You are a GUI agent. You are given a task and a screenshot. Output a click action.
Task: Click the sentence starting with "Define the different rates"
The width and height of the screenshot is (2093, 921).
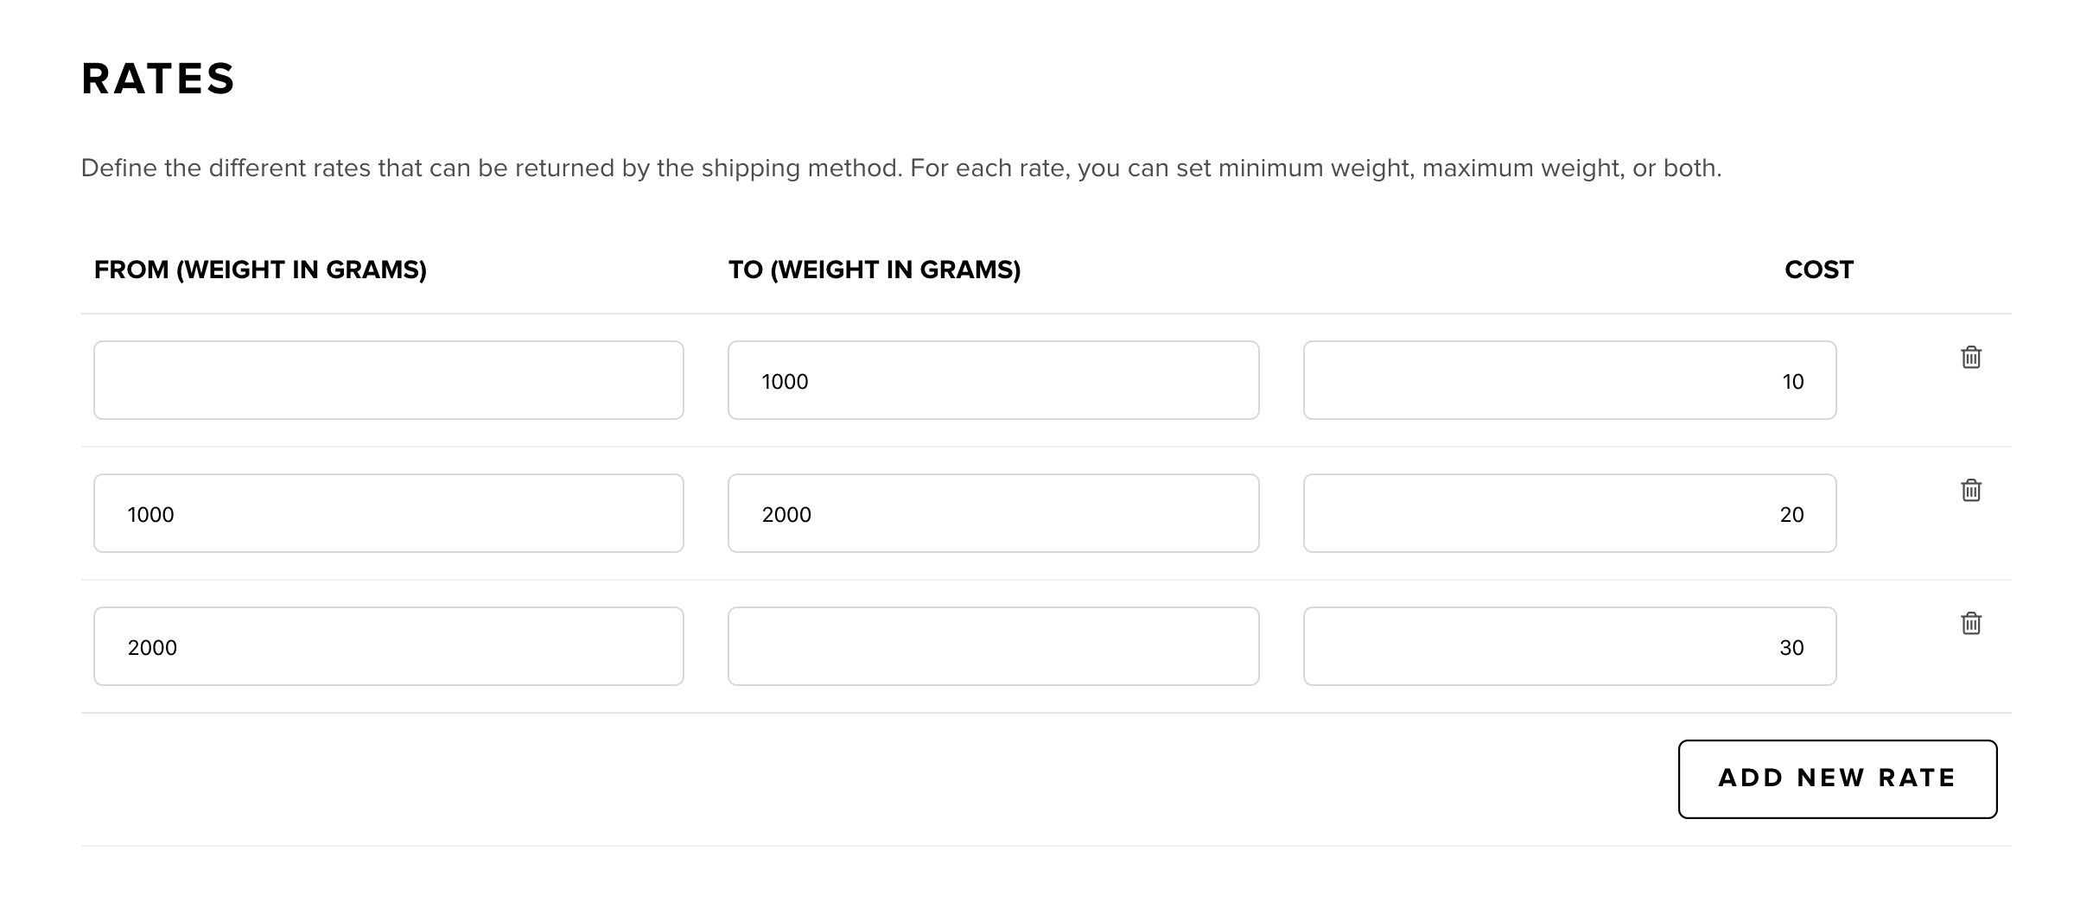(491, 168)
